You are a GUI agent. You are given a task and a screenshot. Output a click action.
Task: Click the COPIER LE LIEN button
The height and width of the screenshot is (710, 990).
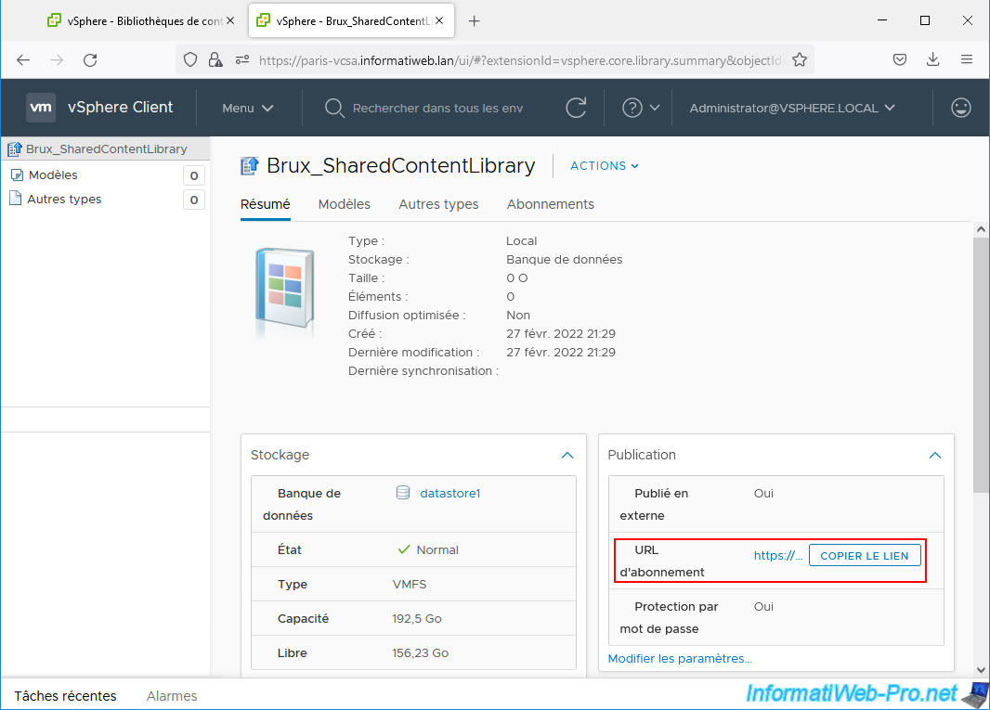pyautogui.click(x=865, y=555)
